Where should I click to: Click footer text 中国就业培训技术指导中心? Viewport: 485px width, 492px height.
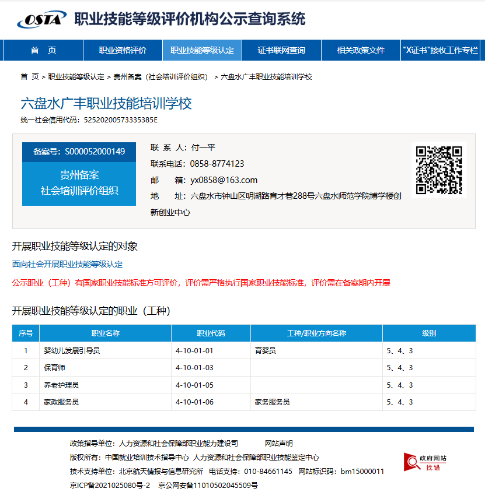[147, 458]
